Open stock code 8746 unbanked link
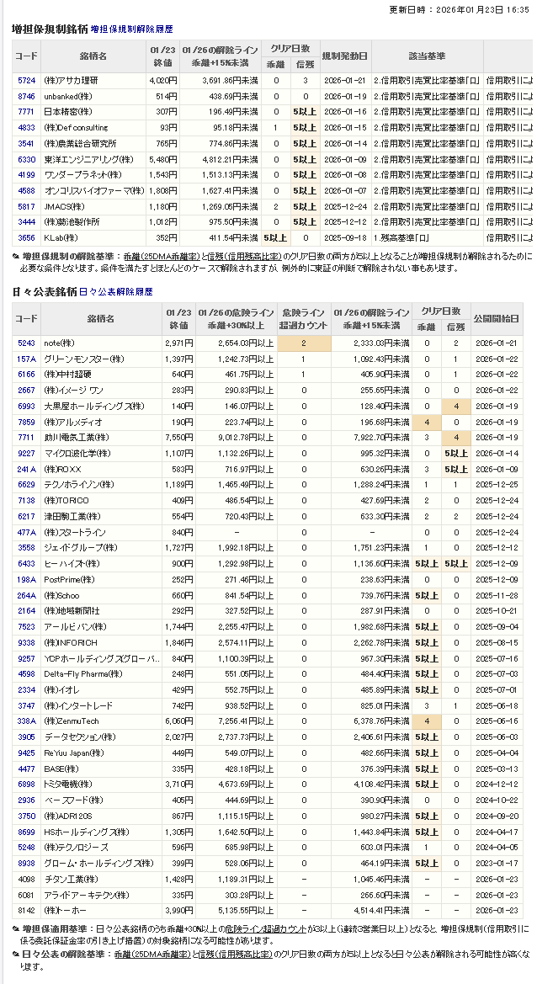 (26, 96)
